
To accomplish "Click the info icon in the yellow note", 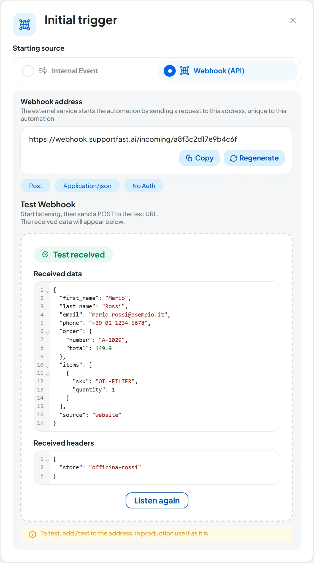I will point(33,534).
